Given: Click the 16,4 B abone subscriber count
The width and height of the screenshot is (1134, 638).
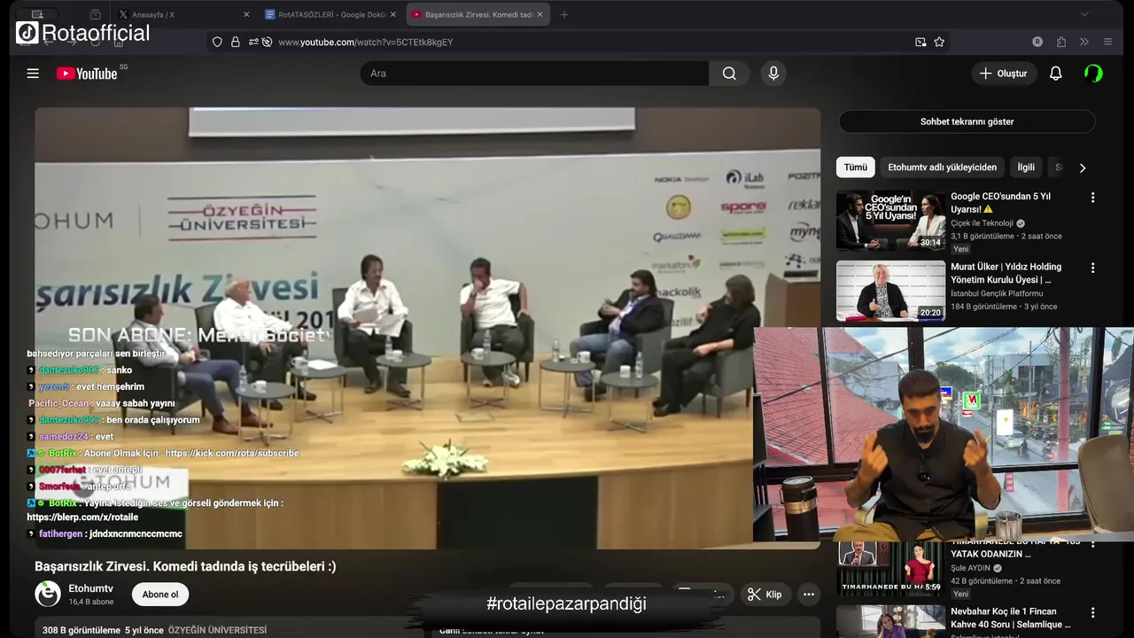Looking at the screenshot, I should pyautogui.click(x=91, y=602).
